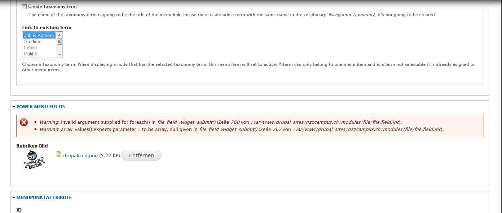Viewport: 502px width, 213px height.
Task: Click the term list scroll down arrow
Action: point(60,54)
